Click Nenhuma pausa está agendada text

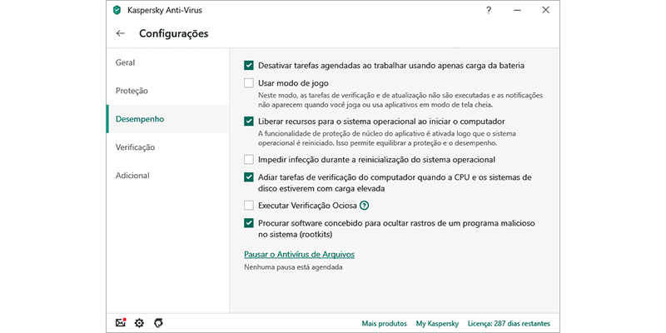pyautogui.click(x=294, y=267)
